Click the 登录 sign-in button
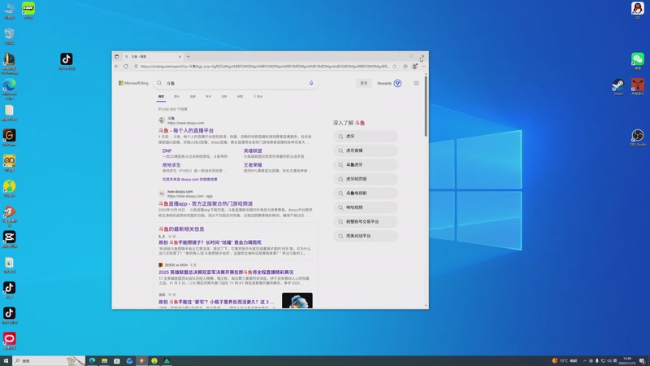This screenshot has height=366, width=650. coord(363,84)
